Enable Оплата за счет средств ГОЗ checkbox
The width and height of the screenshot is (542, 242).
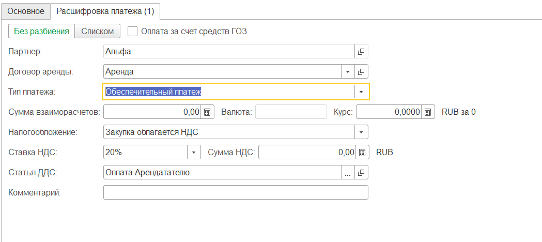[x=133, y=31]
